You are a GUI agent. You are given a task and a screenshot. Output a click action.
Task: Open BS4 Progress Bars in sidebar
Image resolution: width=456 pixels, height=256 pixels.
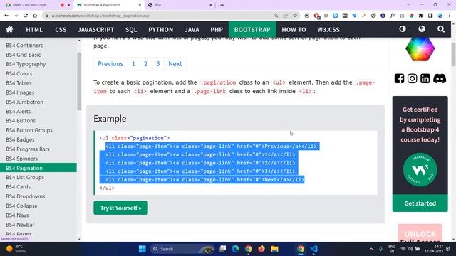(28, 149)
